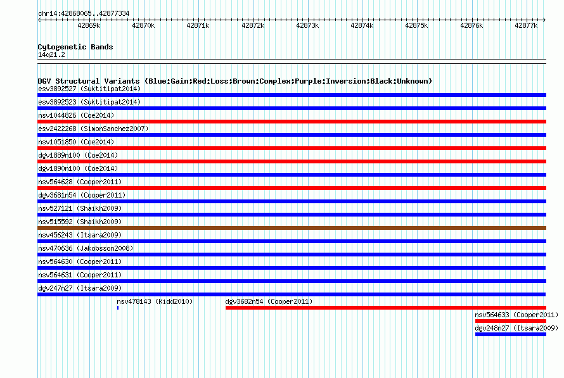564x378 pixels.
Task: Click the red bar under nsv564628
Action: coord(292,188)
